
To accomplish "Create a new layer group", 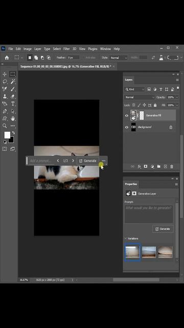I will [159, 167].
